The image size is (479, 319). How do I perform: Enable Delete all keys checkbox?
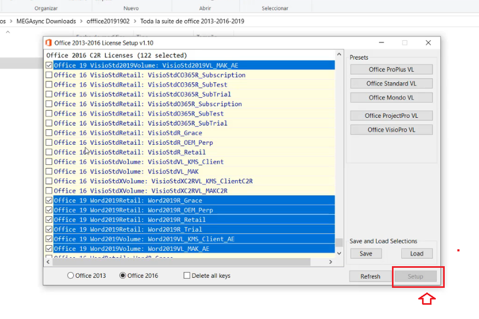click(x=187, y=276)
